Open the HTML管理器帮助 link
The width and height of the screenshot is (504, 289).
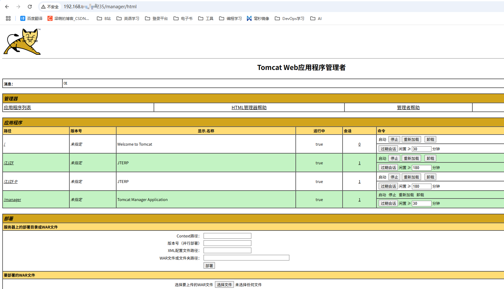tap(249, 108)
